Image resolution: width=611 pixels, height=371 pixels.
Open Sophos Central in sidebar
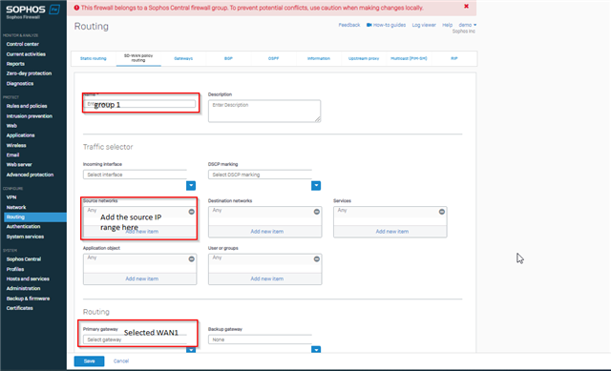click(23, 258)
